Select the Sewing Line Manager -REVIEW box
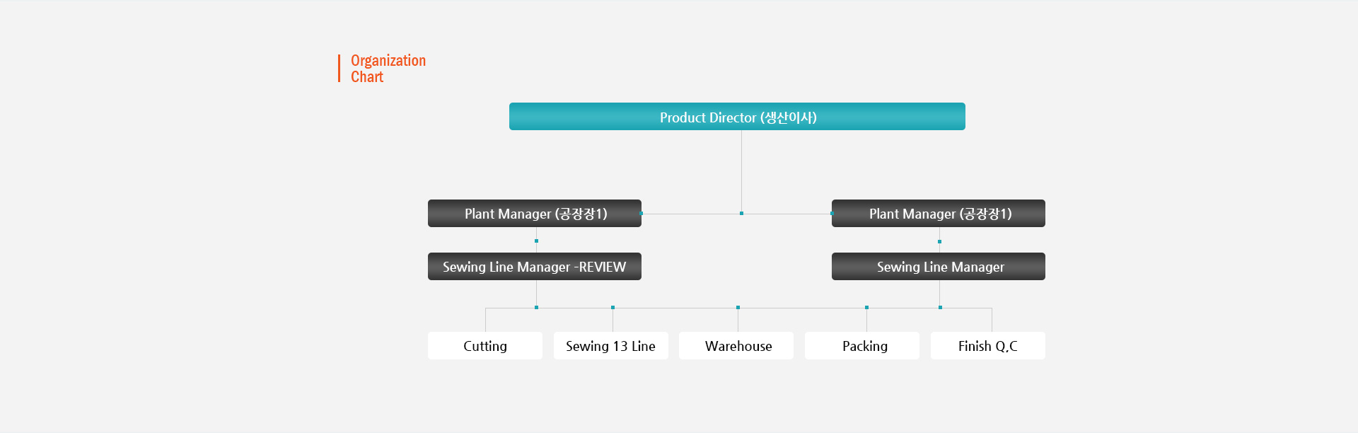1358x433 pixels. point(535,267)
